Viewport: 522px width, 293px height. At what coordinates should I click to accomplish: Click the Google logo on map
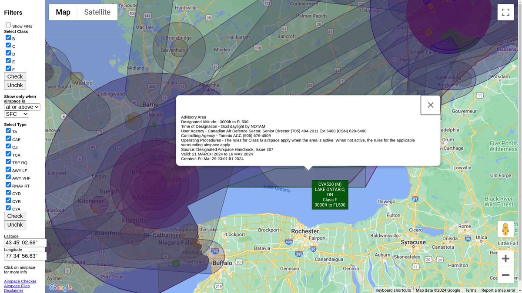pos(60,287)
